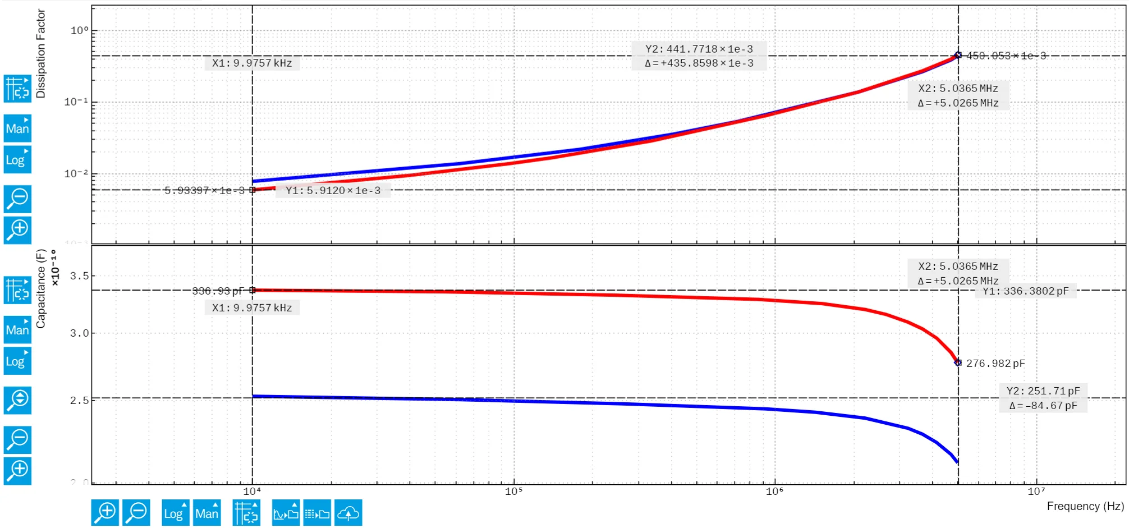Zoom in the horizontal frequency axis

pyautogui.click(x=105, y=513)
